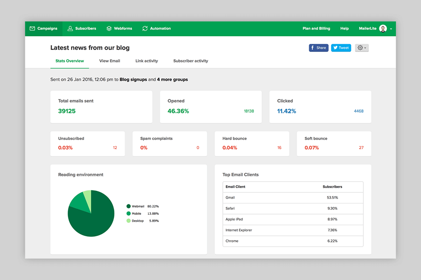Click the Webmail dark green legend swatch

(128, 206)
